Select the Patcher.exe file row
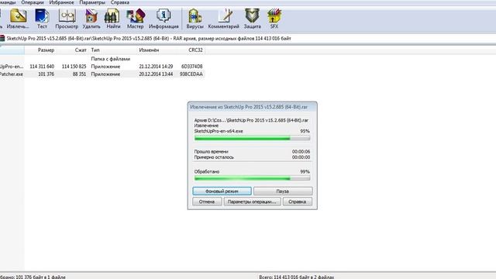This screenshot has height=279, width=496. tap(102, 74)
